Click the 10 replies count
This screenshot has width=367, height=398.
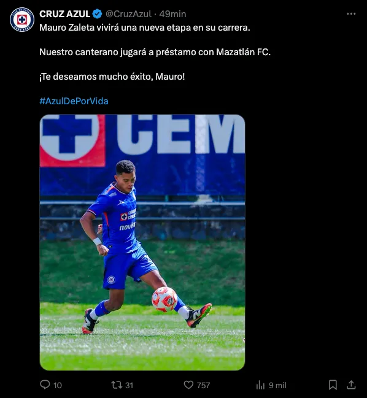point(58,385)
